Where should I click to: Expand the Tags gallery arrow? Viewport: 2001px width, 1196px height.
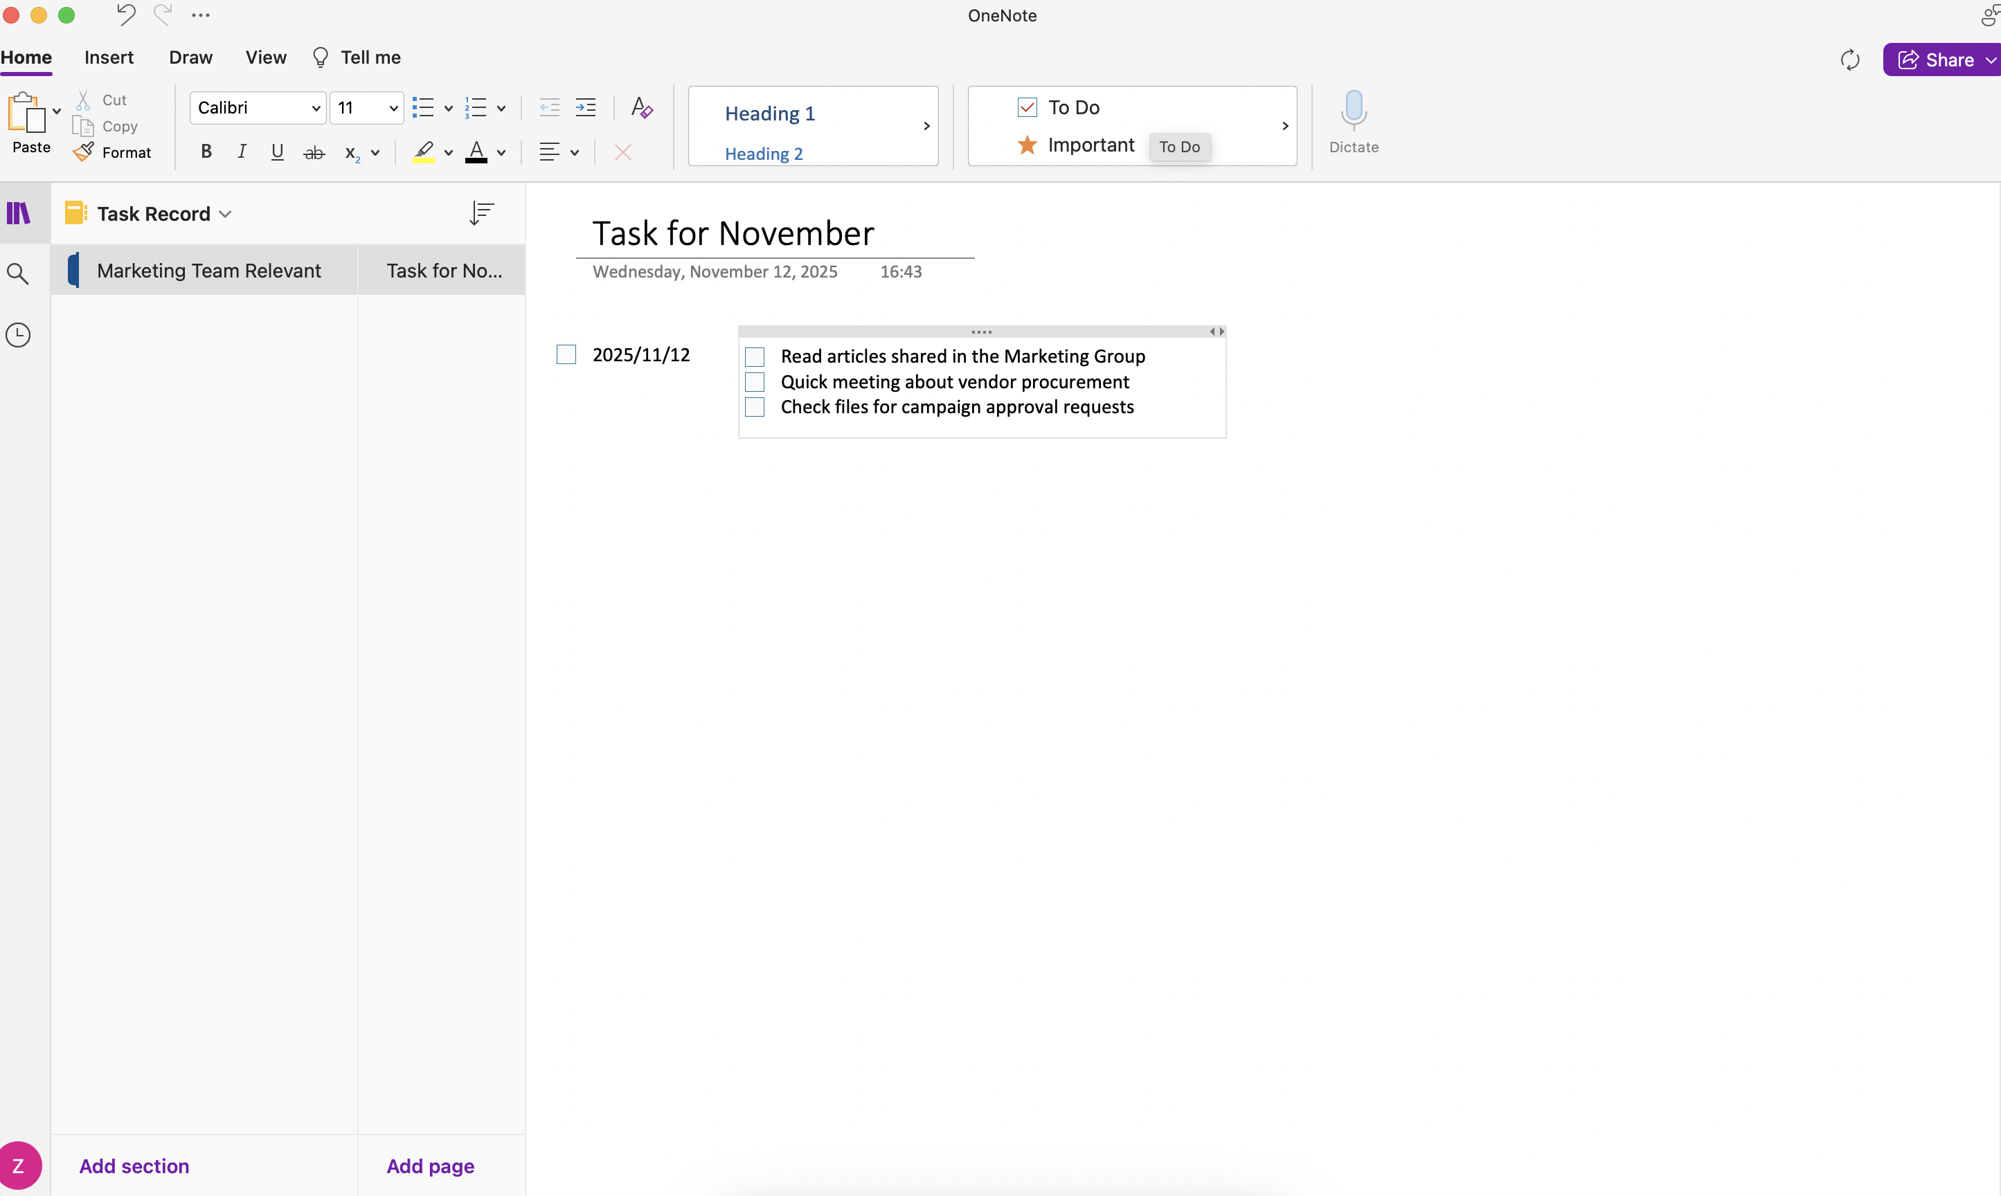tap(1285, 126)
